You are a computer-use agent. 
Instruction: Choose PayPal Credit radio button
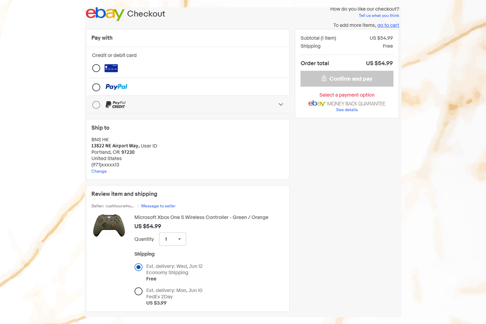pyautogui.click(x=96, y=105)
